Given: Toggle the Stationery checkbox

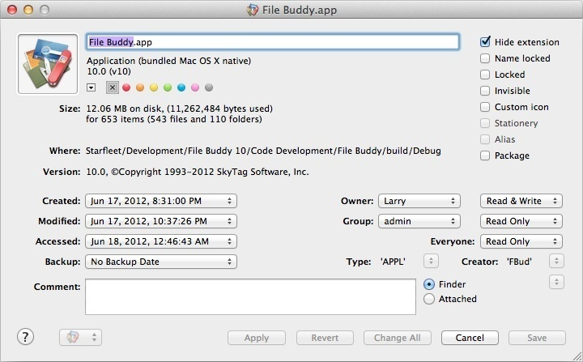Looking at the screenshot, I should [485, 123].
